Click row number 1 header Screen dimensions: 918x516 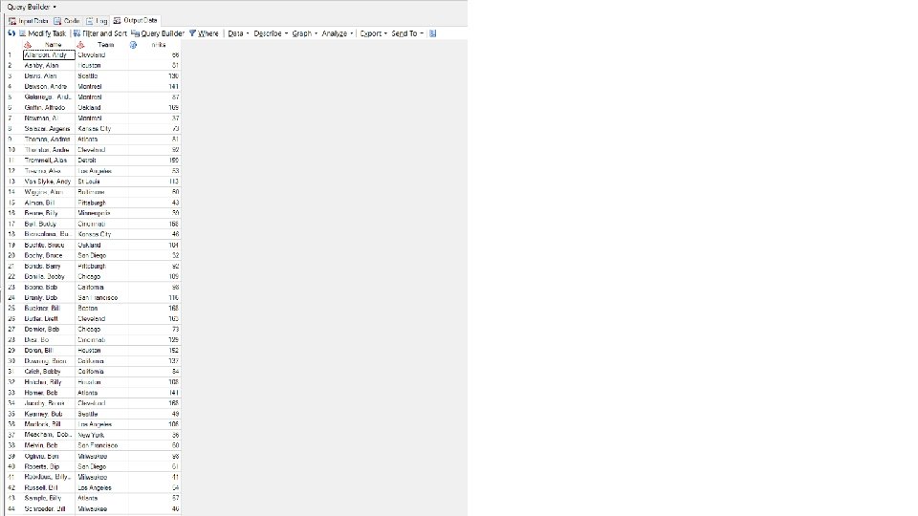pyautogui.click(x=14, y=55)
